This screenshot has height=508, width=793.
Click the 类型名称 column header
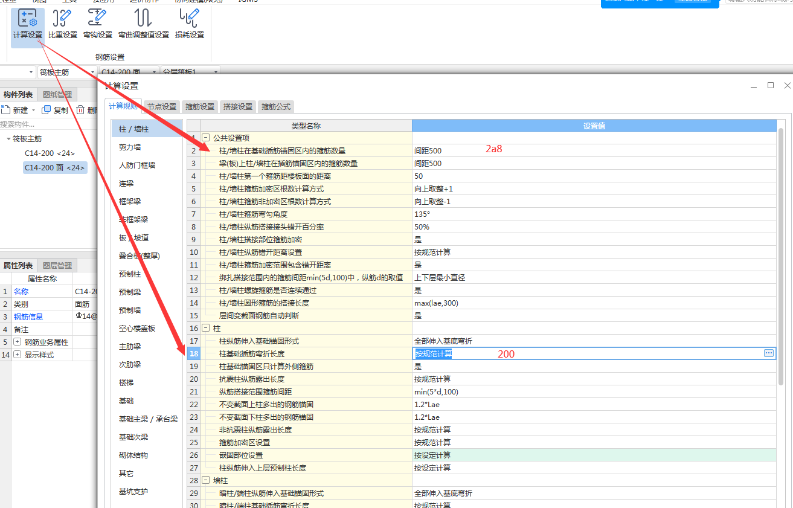pos(306,126)
